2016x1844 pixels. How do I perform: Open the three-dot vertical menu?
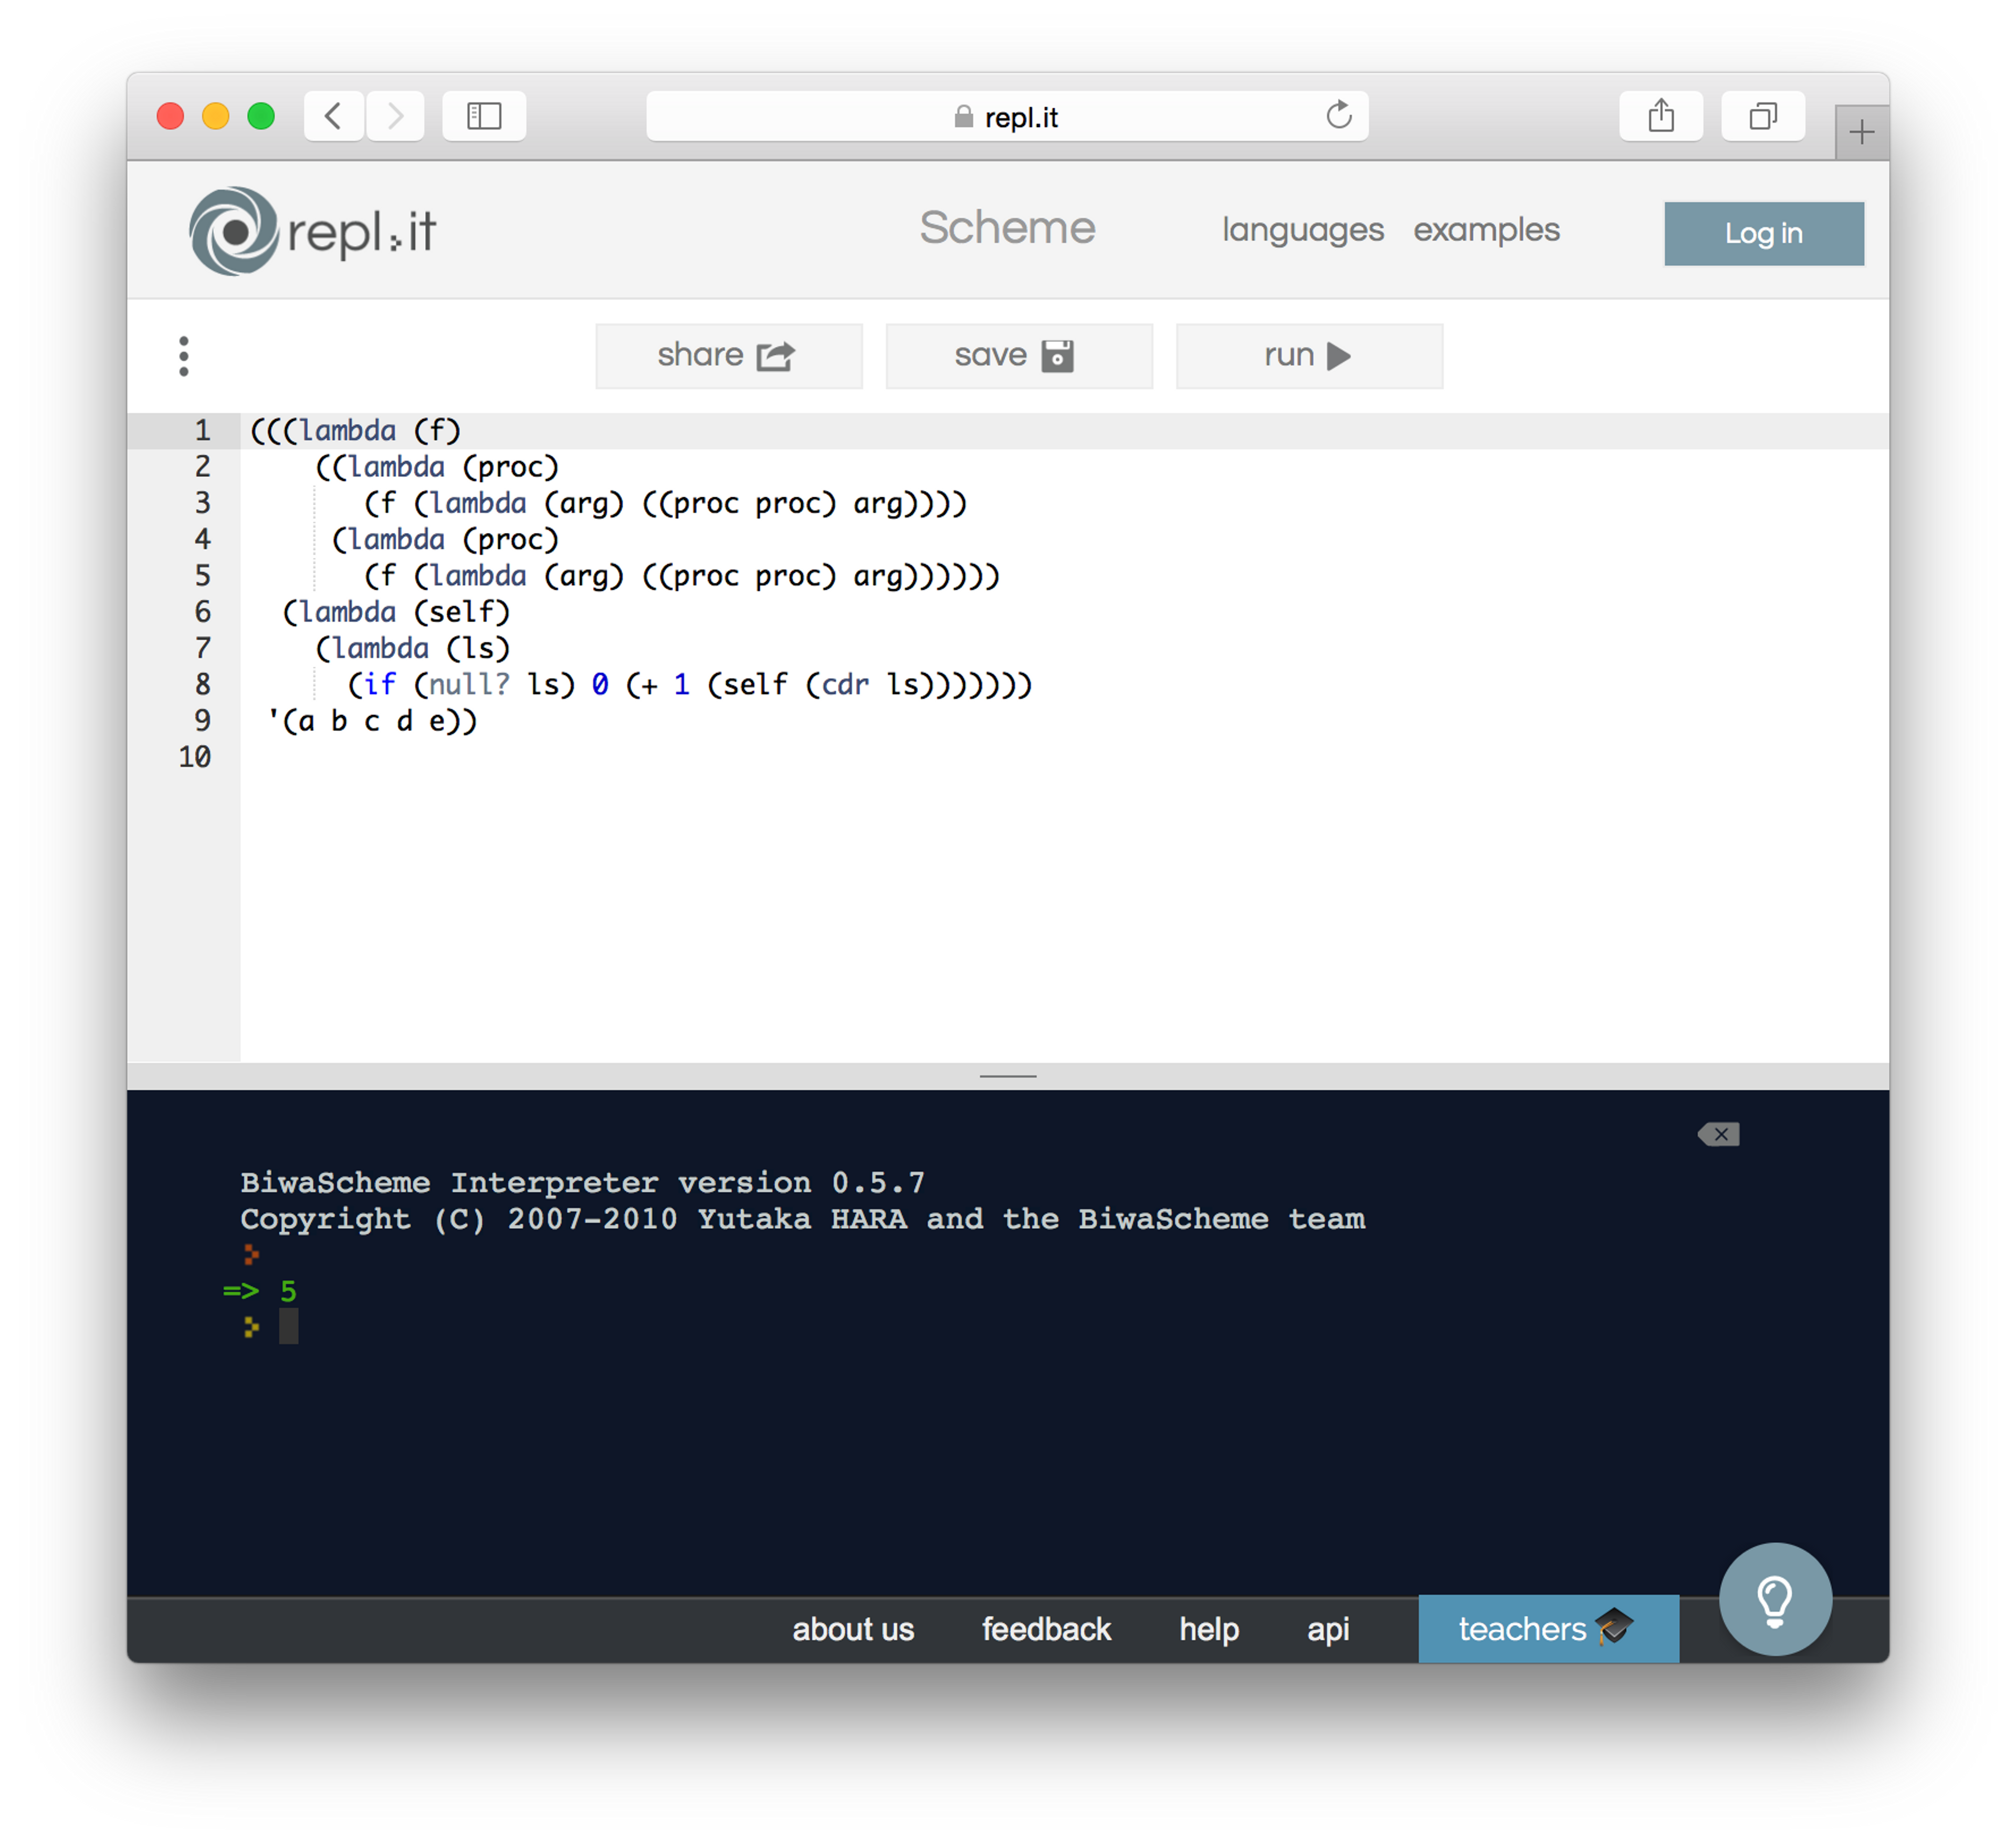[x=183, y=356]
